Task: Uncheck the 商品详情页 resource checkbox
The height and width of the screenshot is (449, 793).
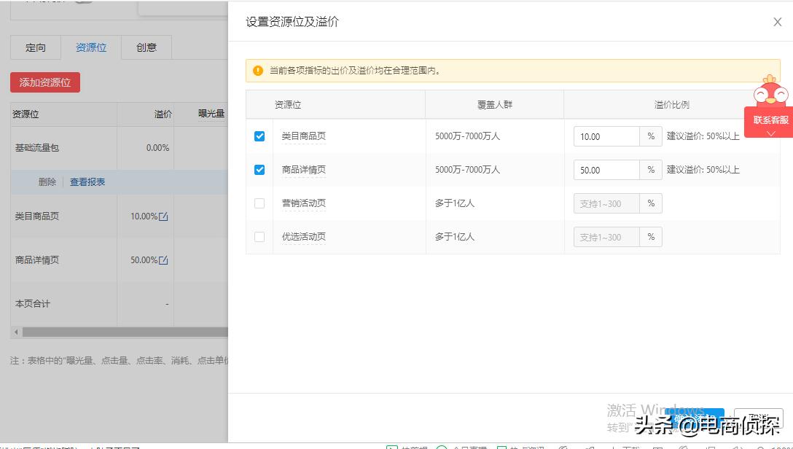Action: (x=259, y=170)
